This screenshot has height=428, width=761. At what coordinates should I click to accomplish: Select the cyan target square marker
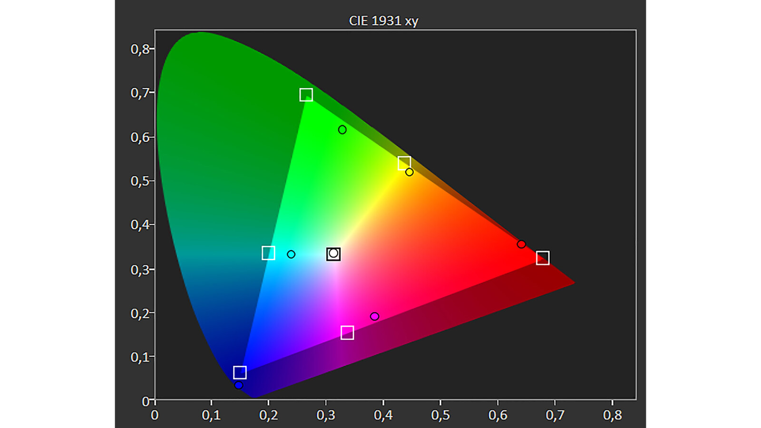pos(268,253)
